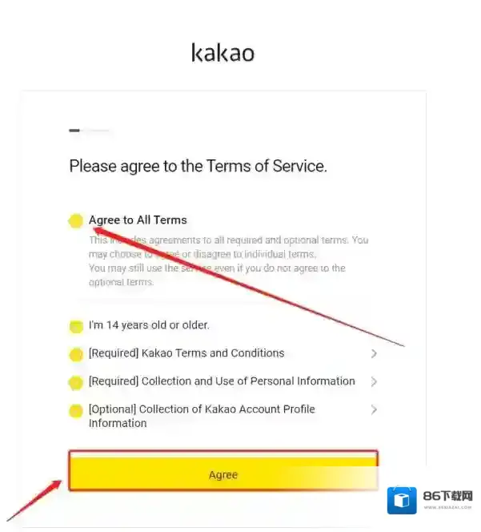The width and height of the screenshot is (481, 532).
Task: Click the kakao logo at top
Action: [222, 53]
